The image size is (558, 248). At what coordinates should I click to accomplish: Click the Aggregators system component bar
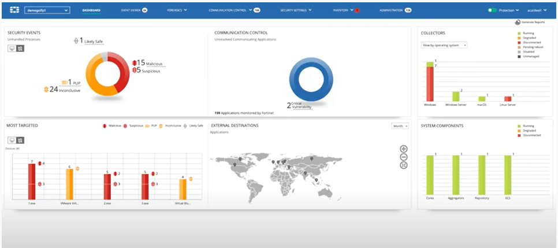[x=456, y=175]
